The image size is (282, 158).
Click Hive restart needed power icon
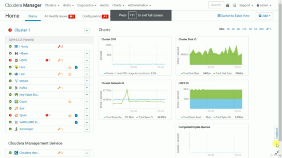click(x=70, y=67)
